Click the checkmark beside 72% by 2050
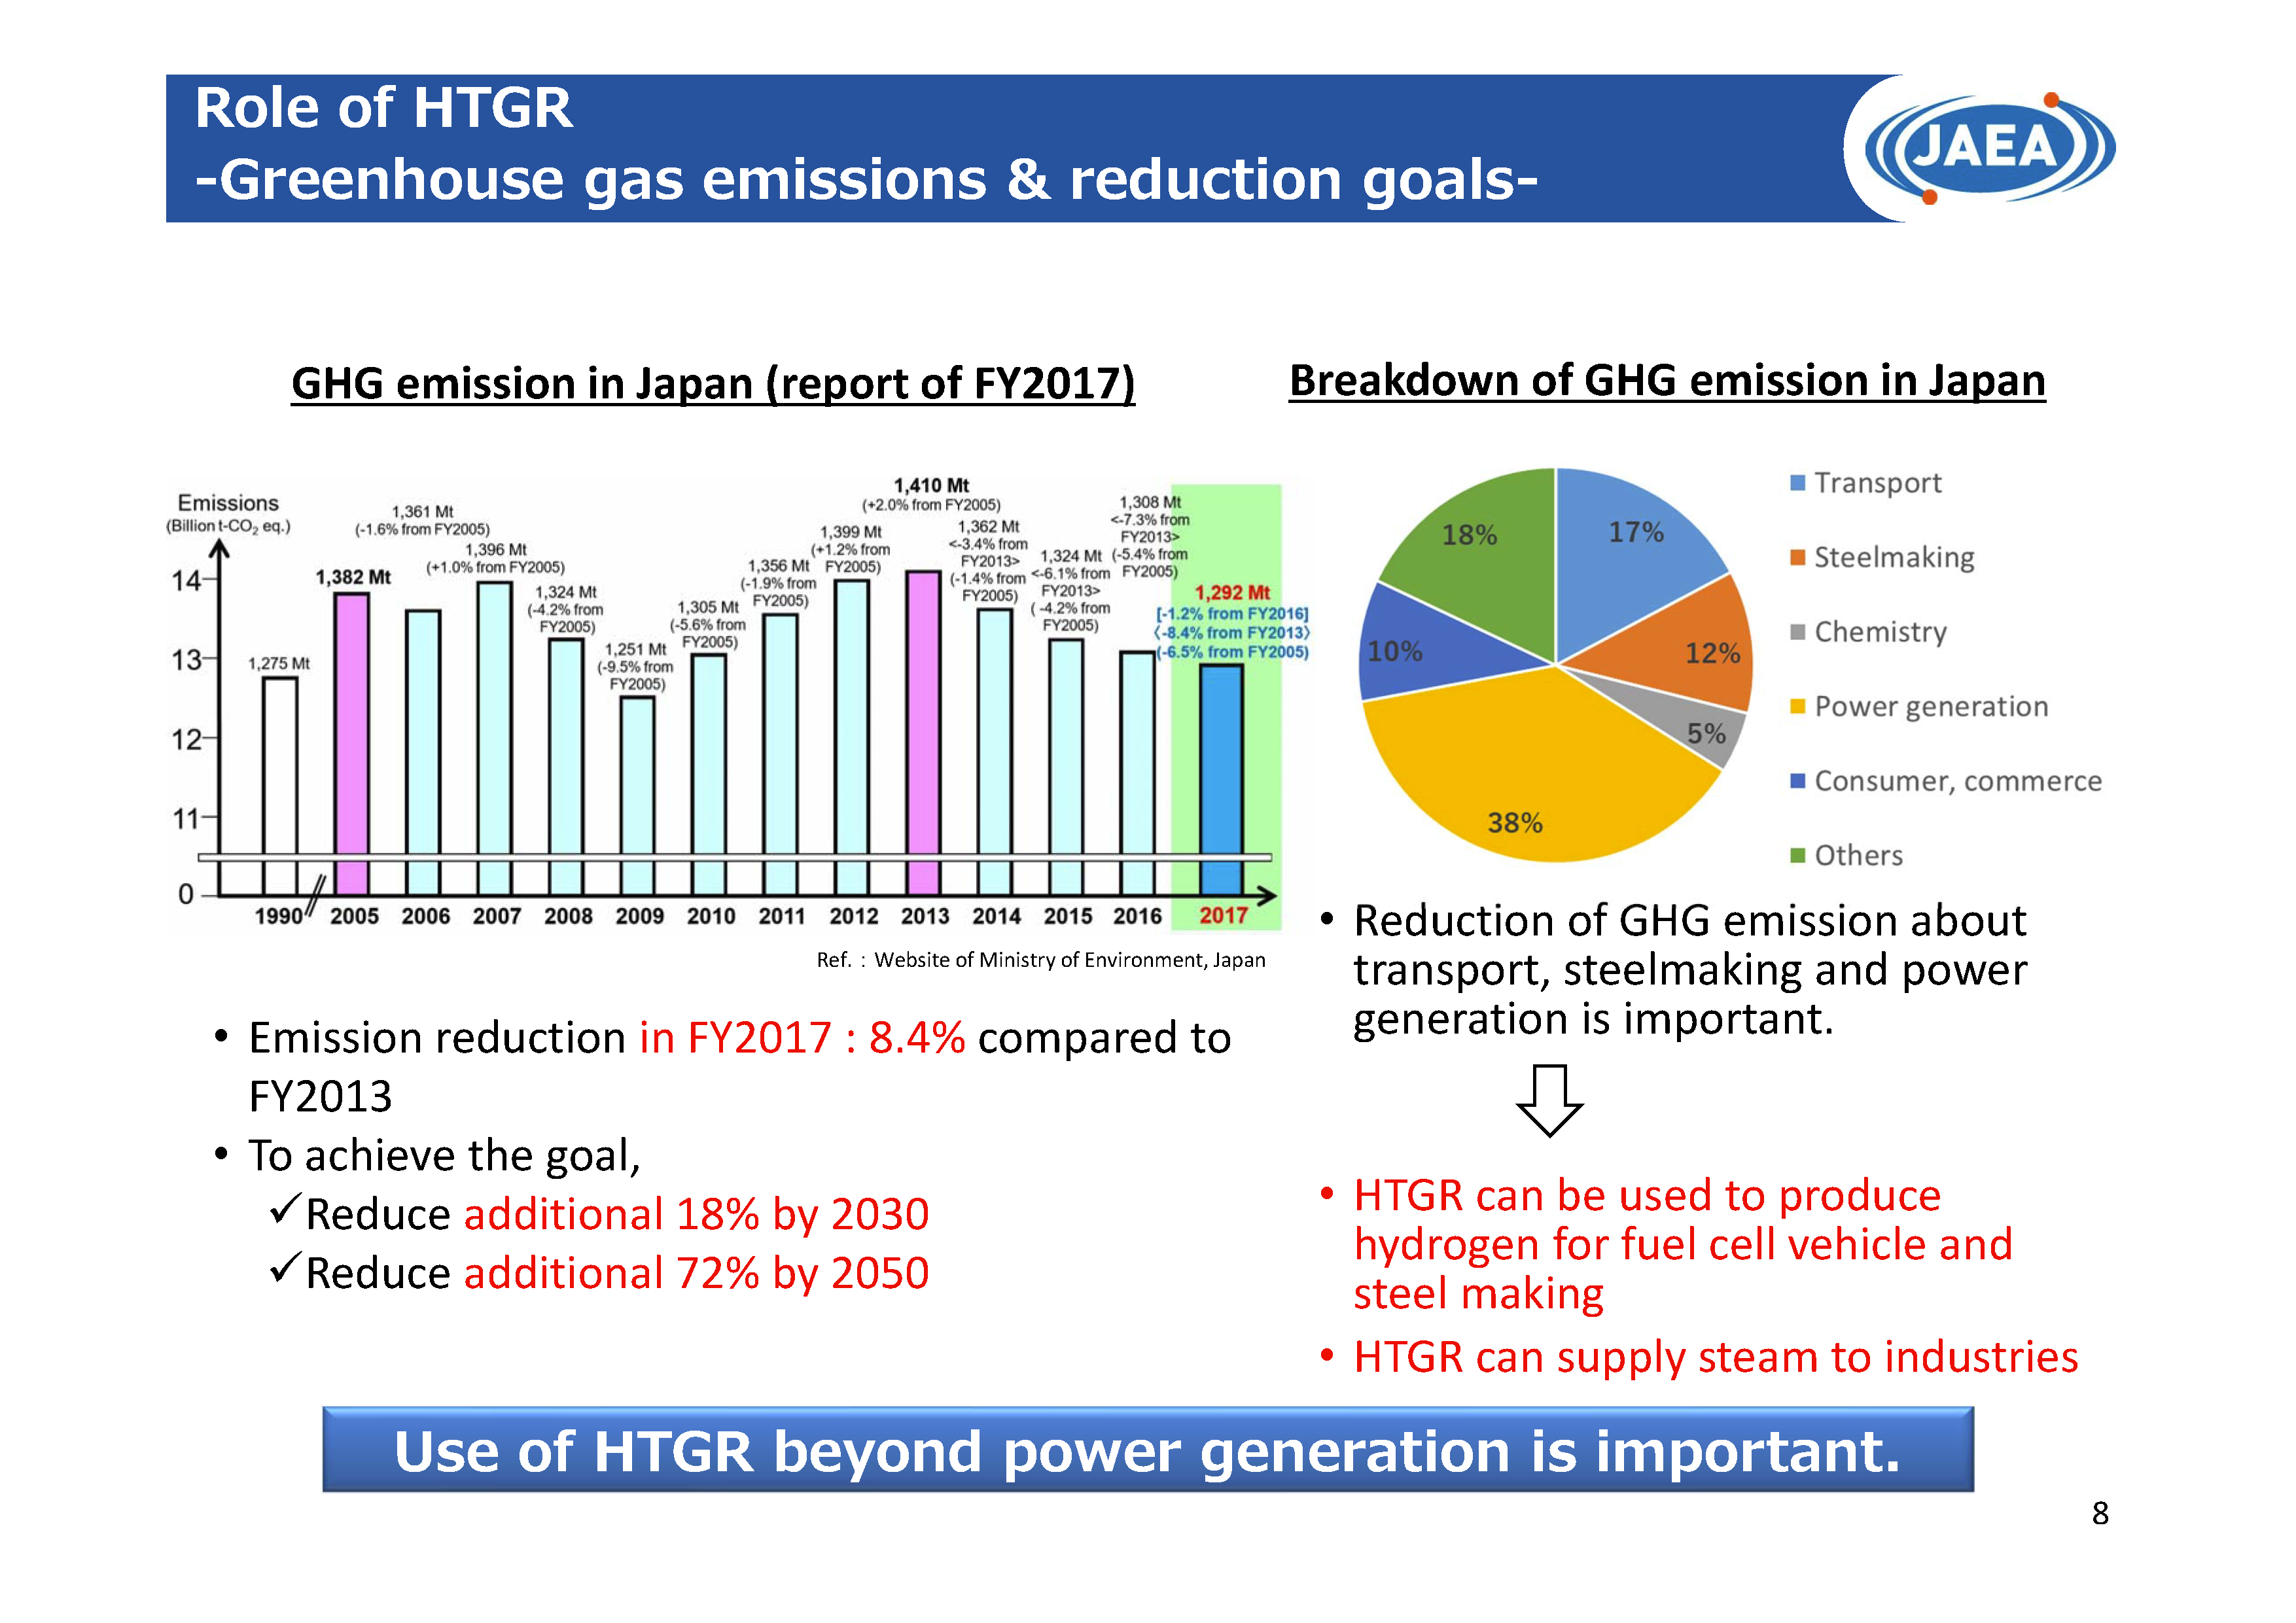Viewport: 2296px width, 1623px height. coord(284,1270)
